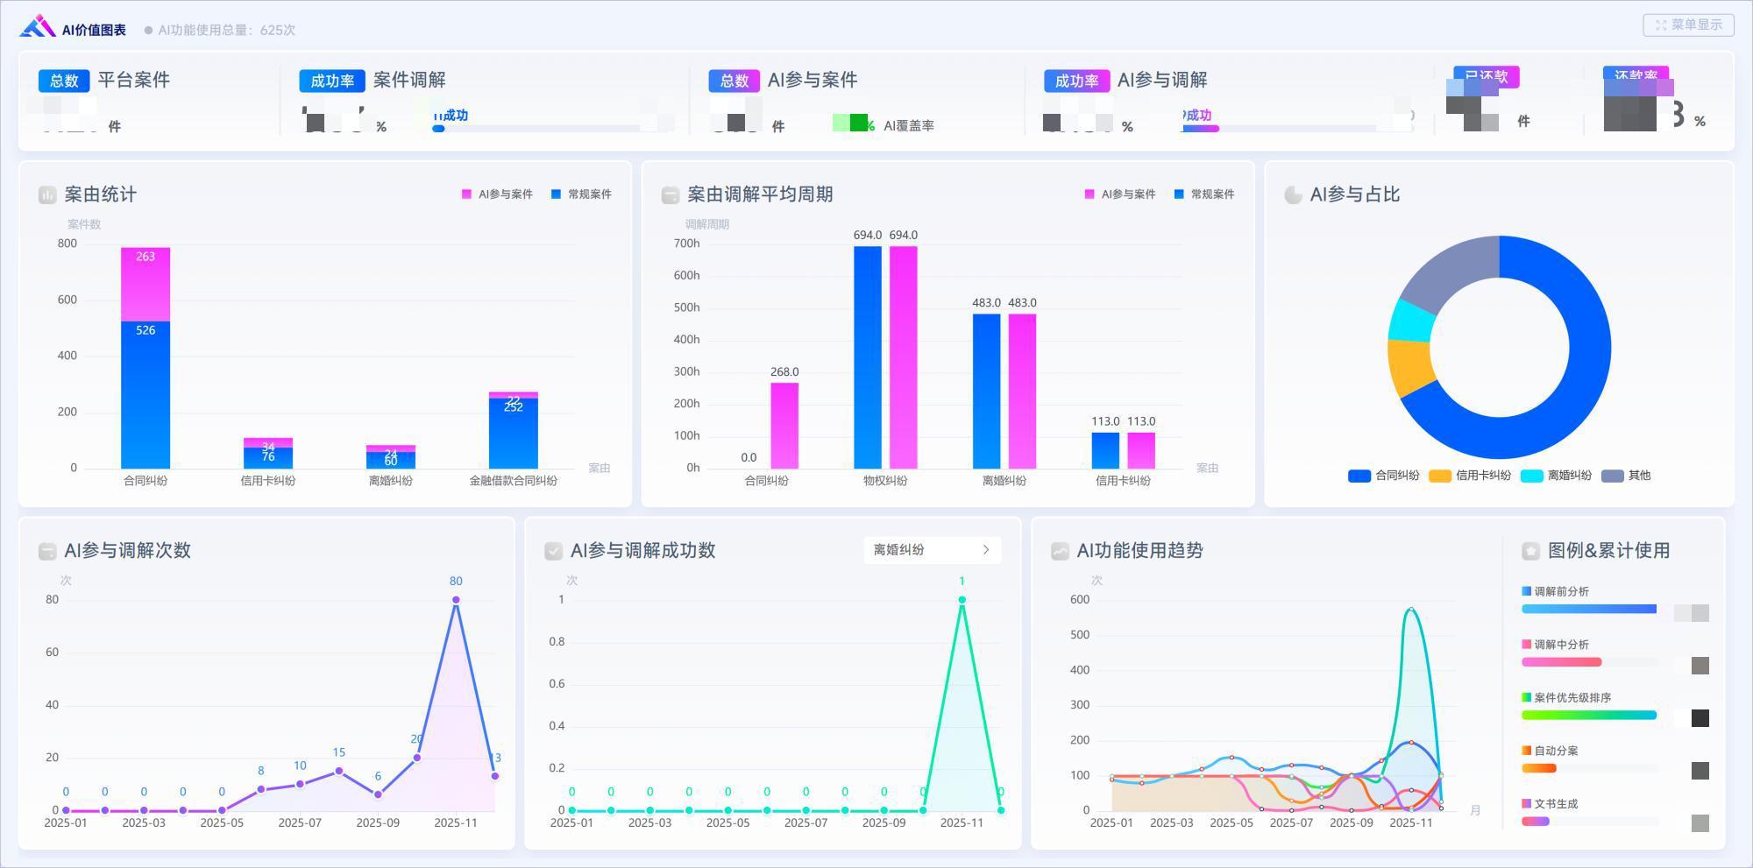Click the AI价值图表 logo icon
The image size is (1753, 868).
tap(38, 27)
